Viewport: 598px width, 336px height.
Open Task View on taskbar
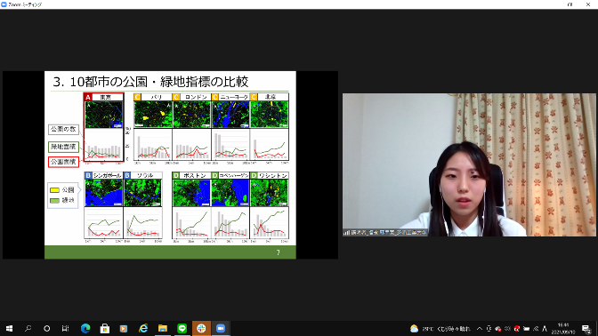65,328
